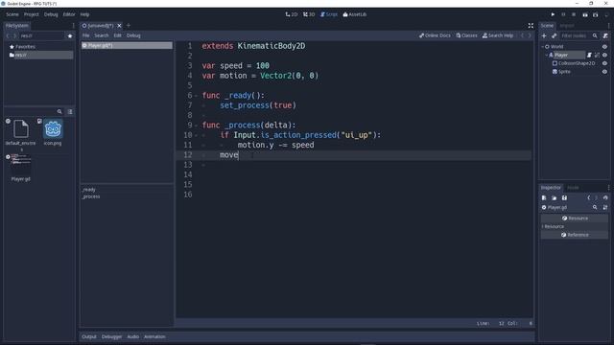This screenshot has width=614, height=345.
Task: Instance a scene with the link icon
Action: coord(555,35)
